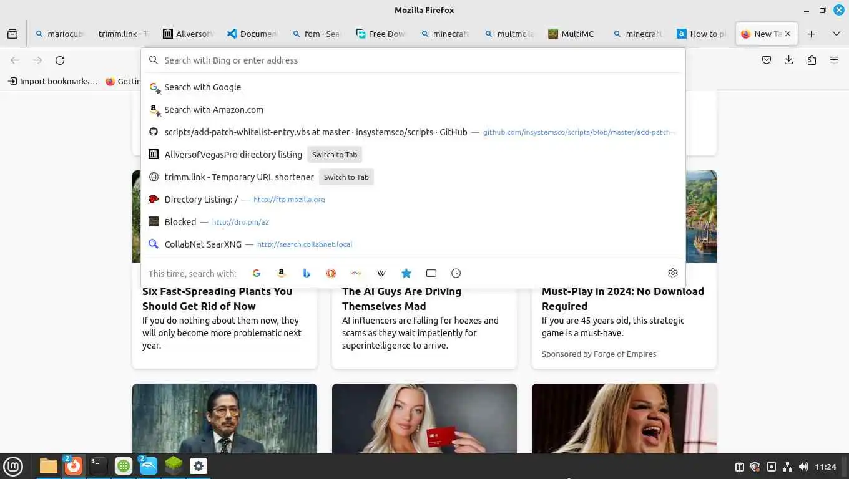
Task: Open the network tray icon
Action: tap(787, 467)
